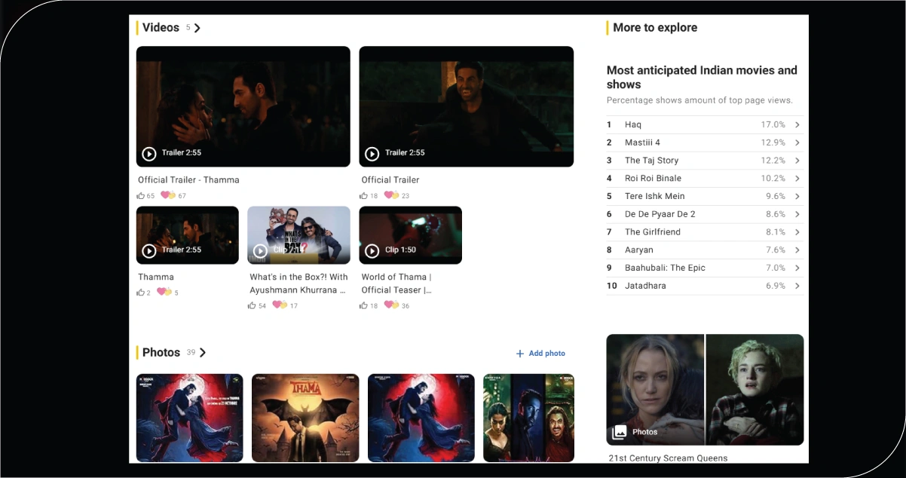
Task: Click thumbs up on What's in the Box clip
Action: coord(252,306)
